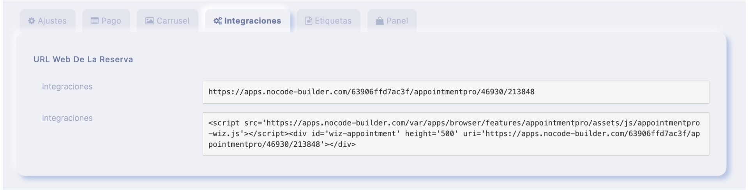Click the second Integraciones field label

(x=67, y=118)
